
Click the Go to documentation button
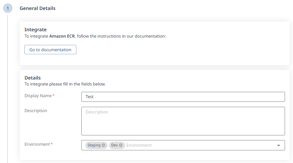[x=50, y=50]
